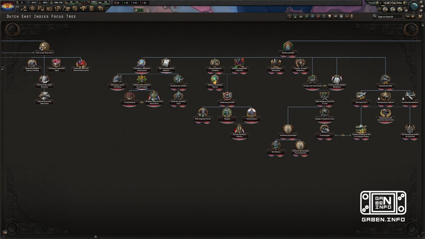Select the Bangka Production Lines focus
Viewport: 425px width, 239px height.
324,115
